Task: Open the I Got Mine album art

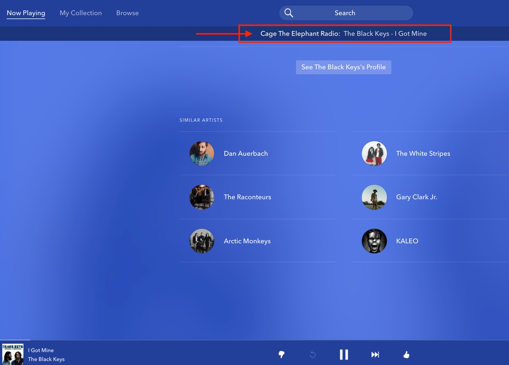Action: pyautogui.click(x=13, y=354)
